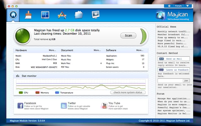Open the Home tab icon
Viewport: 201px width, 126px height.
coord(13,15)
